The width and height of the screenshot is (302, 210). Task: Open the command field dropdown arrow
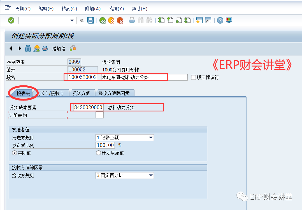pyautogui.click(x=72, y=20)
